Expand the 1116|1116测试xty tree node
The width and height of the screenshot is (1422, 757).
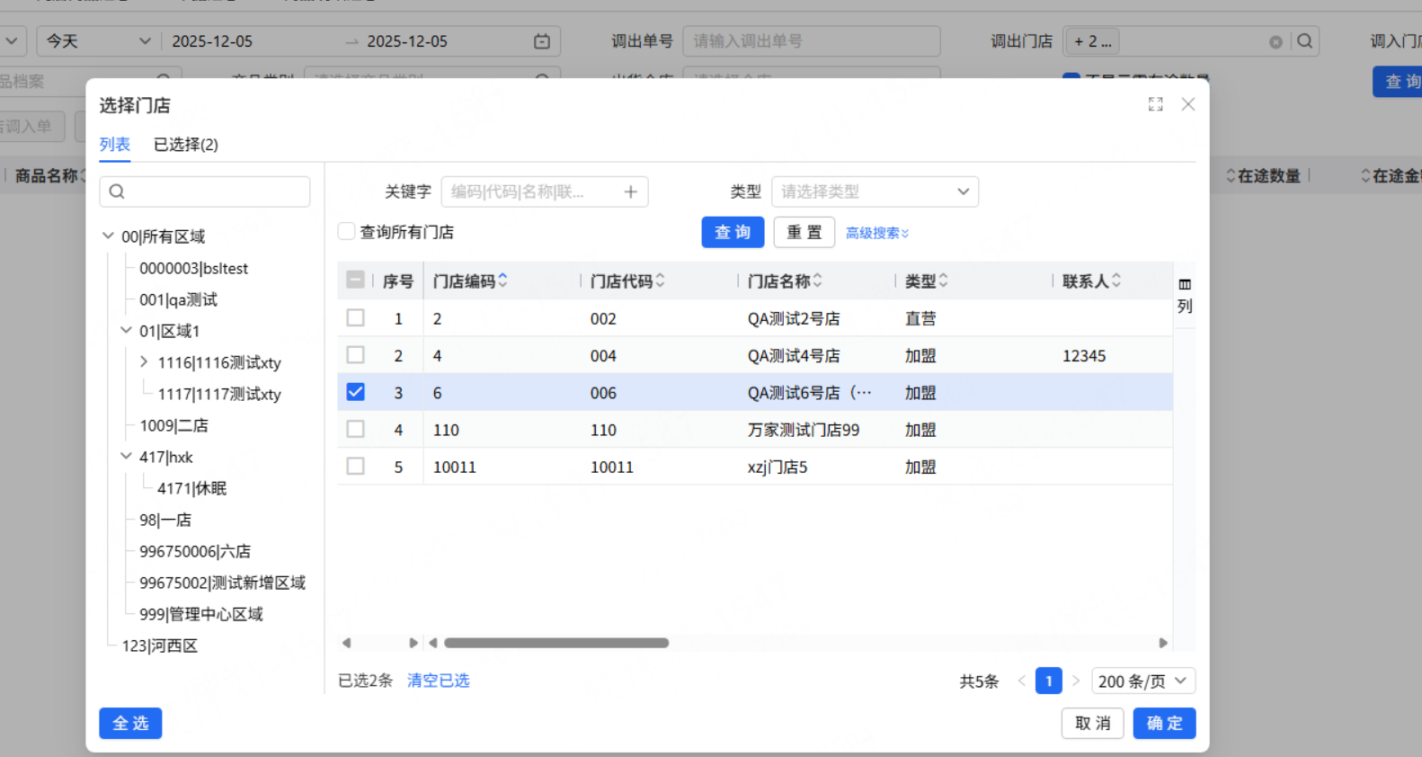pyautogui.click(x=144, y=362)
